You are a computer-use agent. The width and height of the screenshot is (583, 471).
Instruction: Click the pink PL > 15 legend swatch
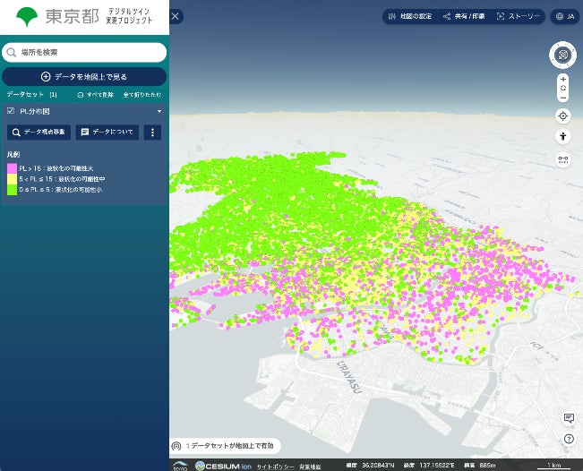[12, 168]
